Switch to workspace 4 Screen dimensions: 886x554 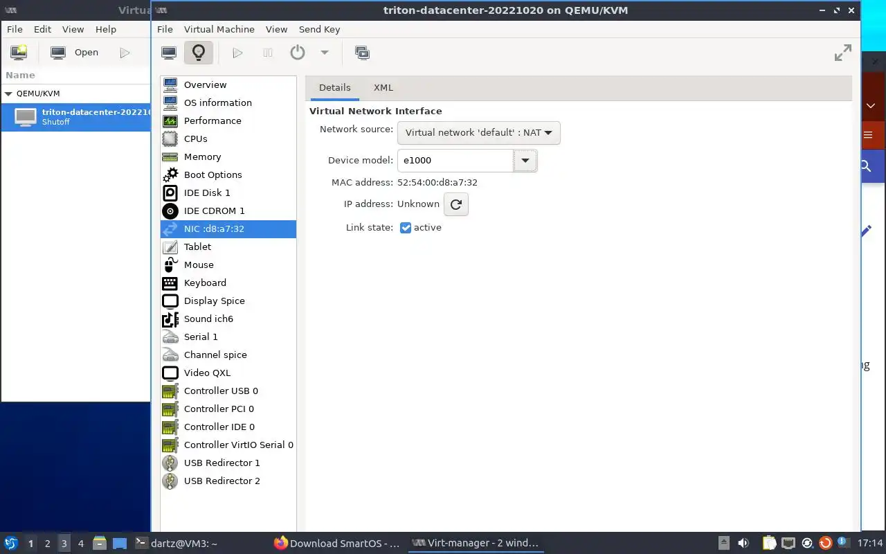click(80, 544)
